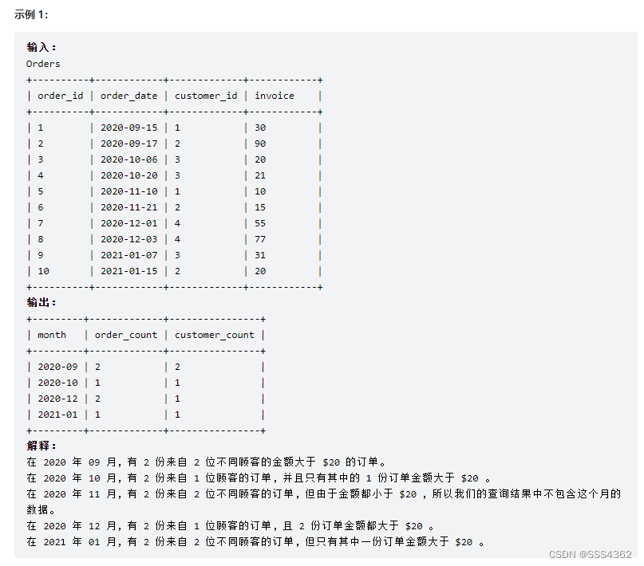Viewport: 644px width, 566px height.
Task: Click the Orders table name
Action: [43, 64]
